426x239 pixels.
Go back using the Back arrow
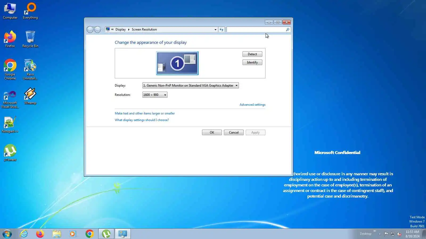coord(90,29)
